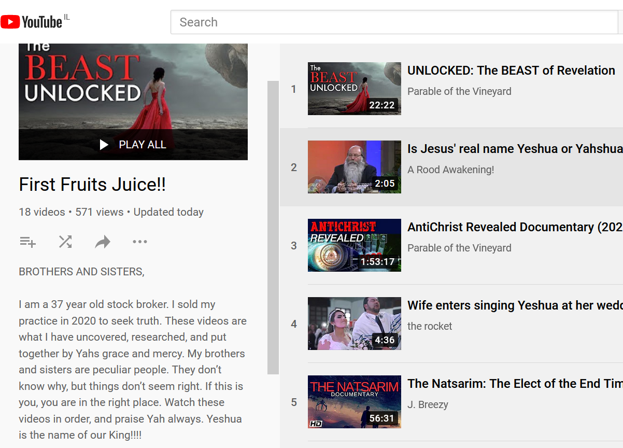Screen dimensions: 623x448
Task: Visit the J. Breezy channel
Action: [x=428, y=404]
